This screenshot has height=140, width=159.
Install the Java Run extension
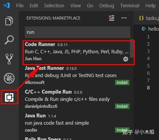[x=122, y=130]
